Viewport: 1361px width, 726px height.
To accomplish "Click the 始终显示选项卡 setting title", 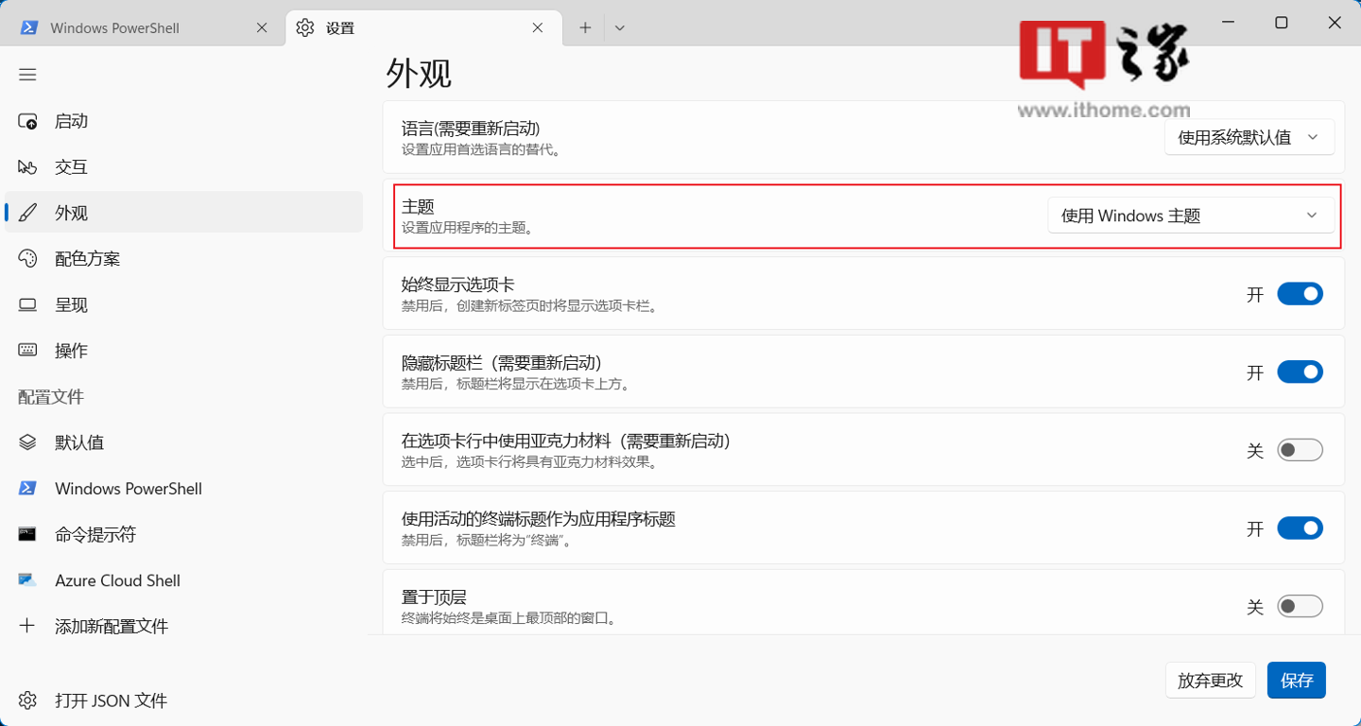I will click(x=458, y=285).
